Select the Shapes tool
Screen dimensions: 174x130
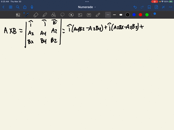tap(54, 15)
